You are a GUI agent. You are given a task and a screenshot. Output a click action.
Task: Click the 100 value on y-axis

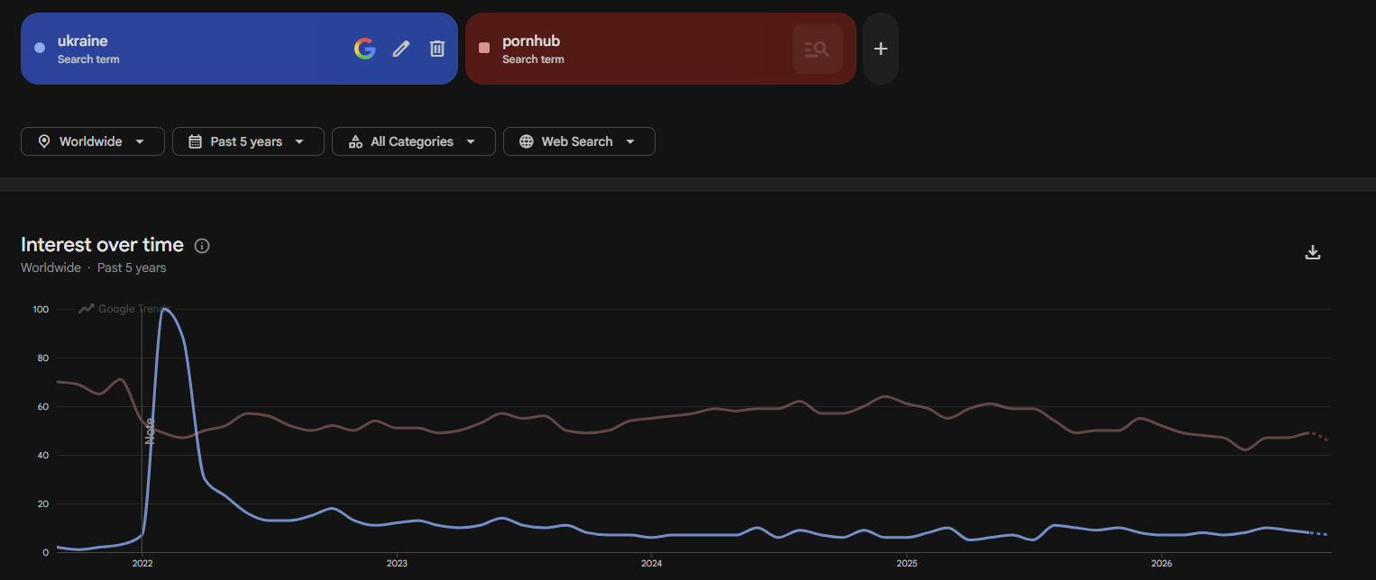tap(40, 309)
